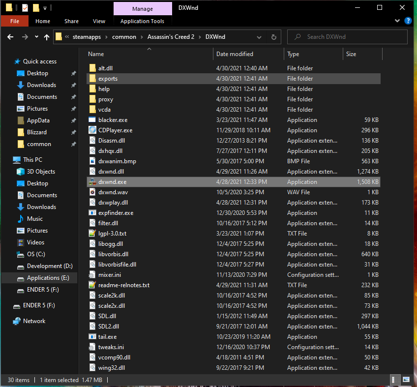Switch to details view icon in status bar
Viewport: 417px width, 387px height.
(395, 380)
